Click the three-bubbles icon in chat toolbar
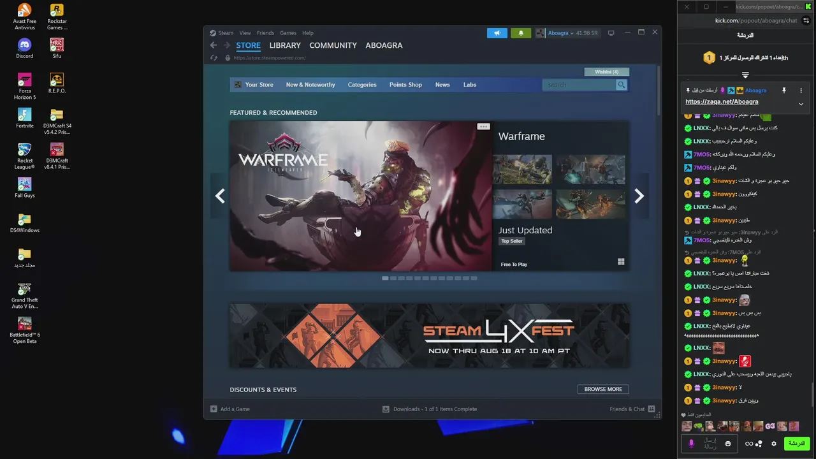 click(759, 444)
